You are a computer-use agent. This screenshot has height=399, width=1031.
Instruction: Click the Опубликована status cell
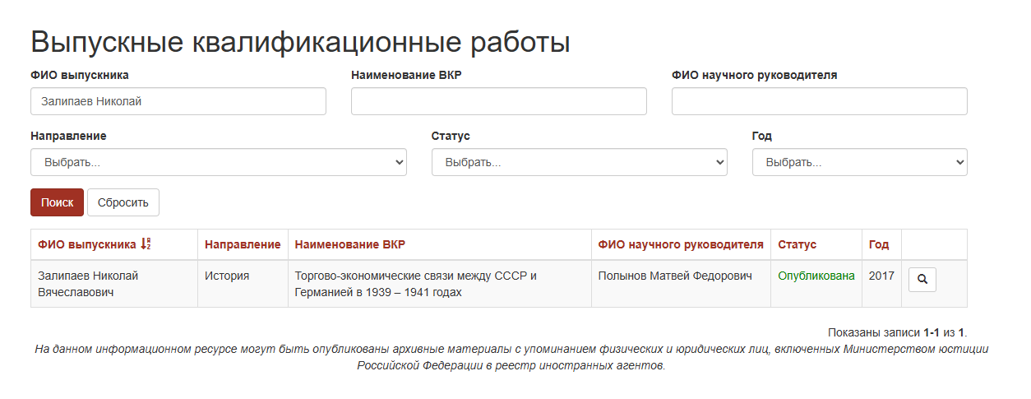[816, 276]
